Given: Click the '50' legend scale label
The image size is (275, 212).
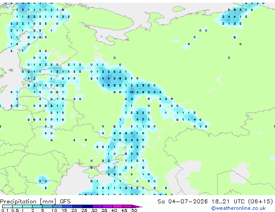Looking at the screenshot, I should point(134,210).
